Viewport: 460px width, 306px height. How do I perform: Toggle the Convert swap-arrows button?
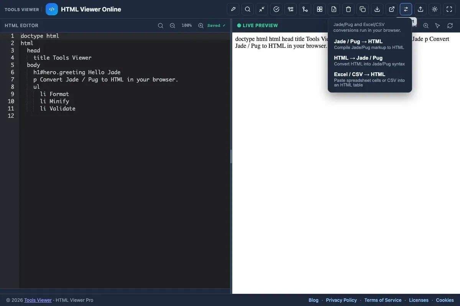pos(406,9)
